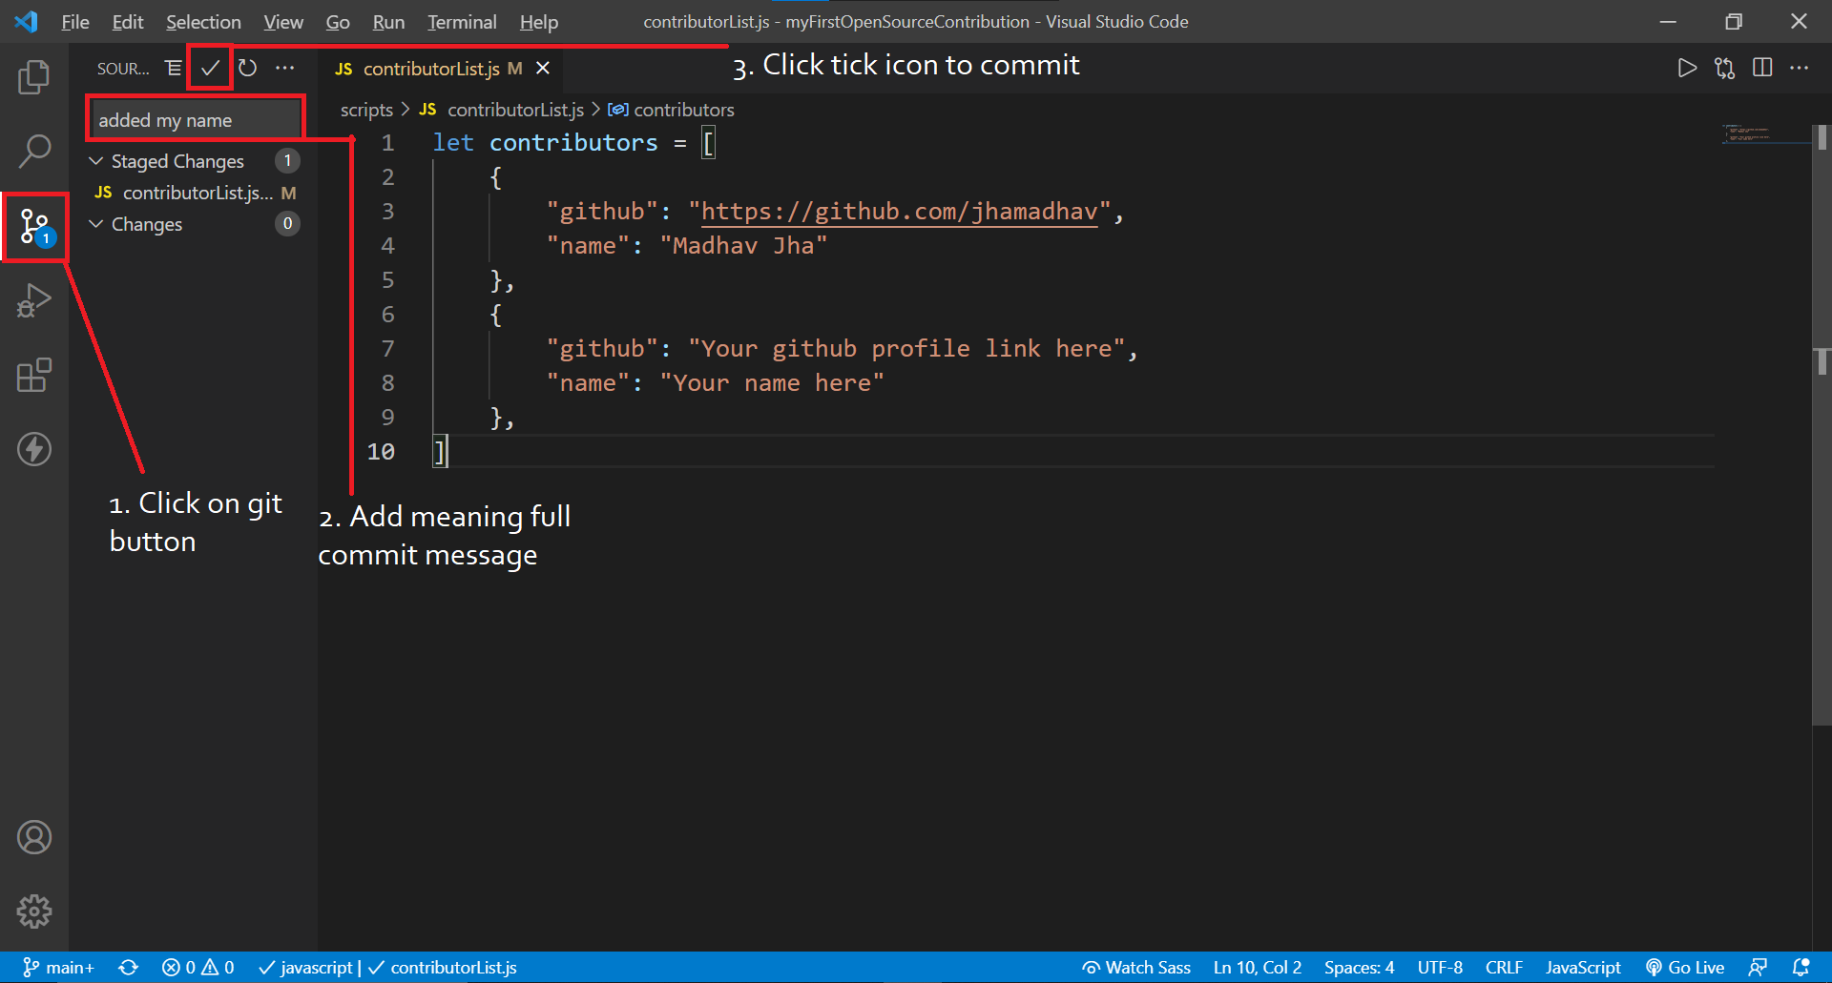Open the Accounts menu icon
This screenshot has height=983, width=1832.
coord(34,837)
